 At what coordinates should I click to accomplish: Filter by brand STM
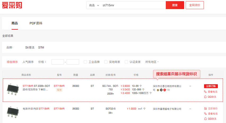(41, 48)
